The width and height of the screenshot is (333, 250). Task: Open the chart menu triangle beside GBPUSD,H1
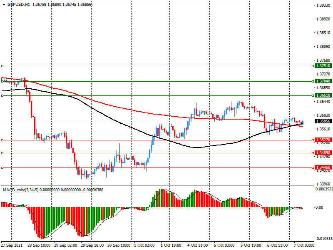point(4,5)
